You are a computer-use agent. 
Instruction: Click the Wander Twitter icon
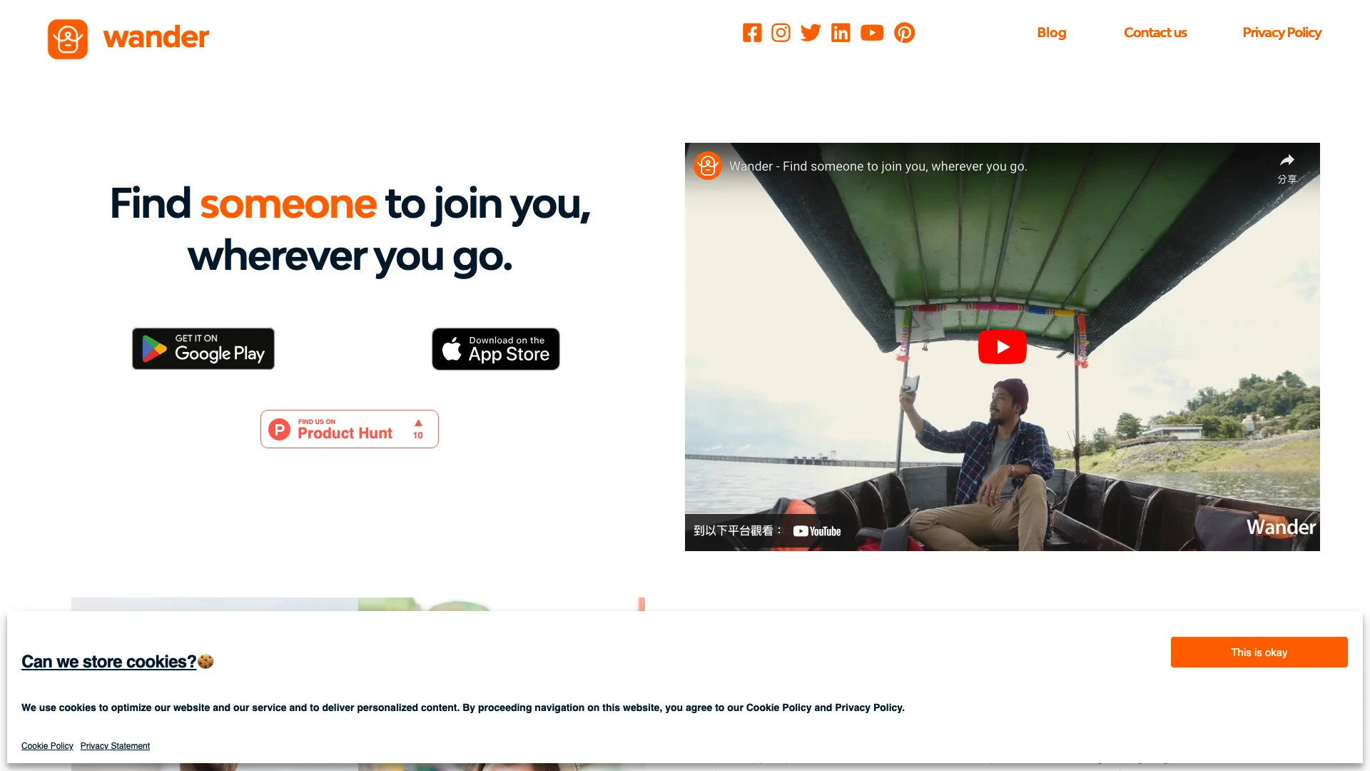pyautogui.click(x=811, y=33)
